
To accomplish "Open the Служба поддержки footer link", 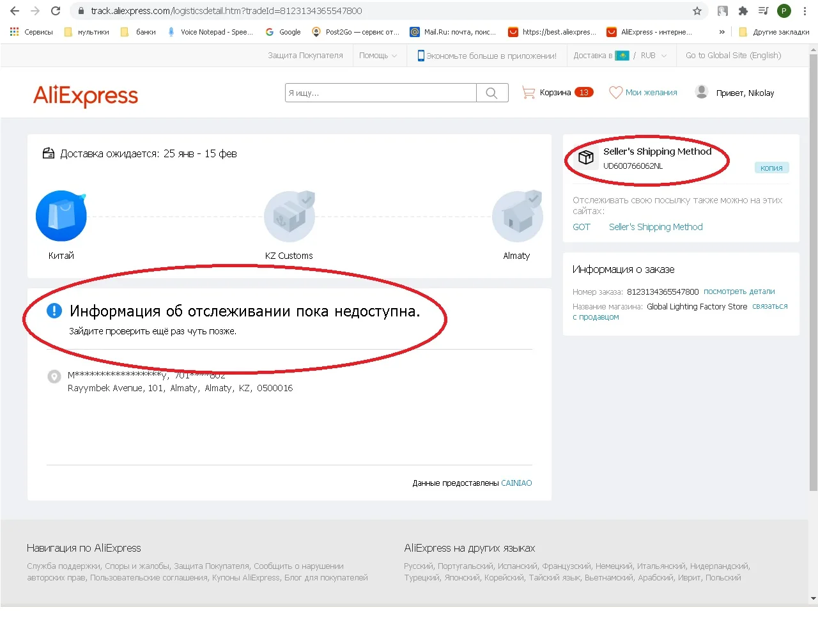I will (63, 566).
